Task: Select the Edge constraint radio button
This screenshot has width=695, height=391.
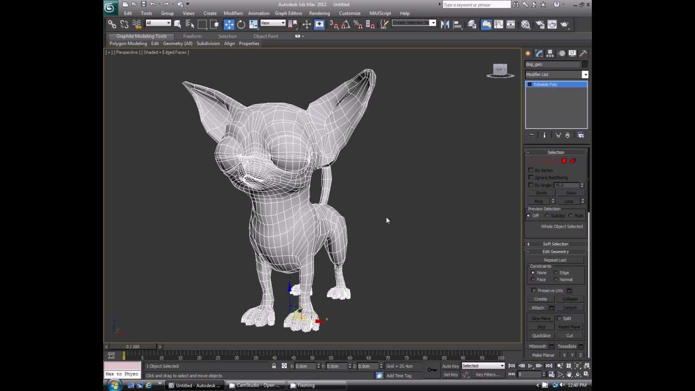Action: (x=556, y=273)
